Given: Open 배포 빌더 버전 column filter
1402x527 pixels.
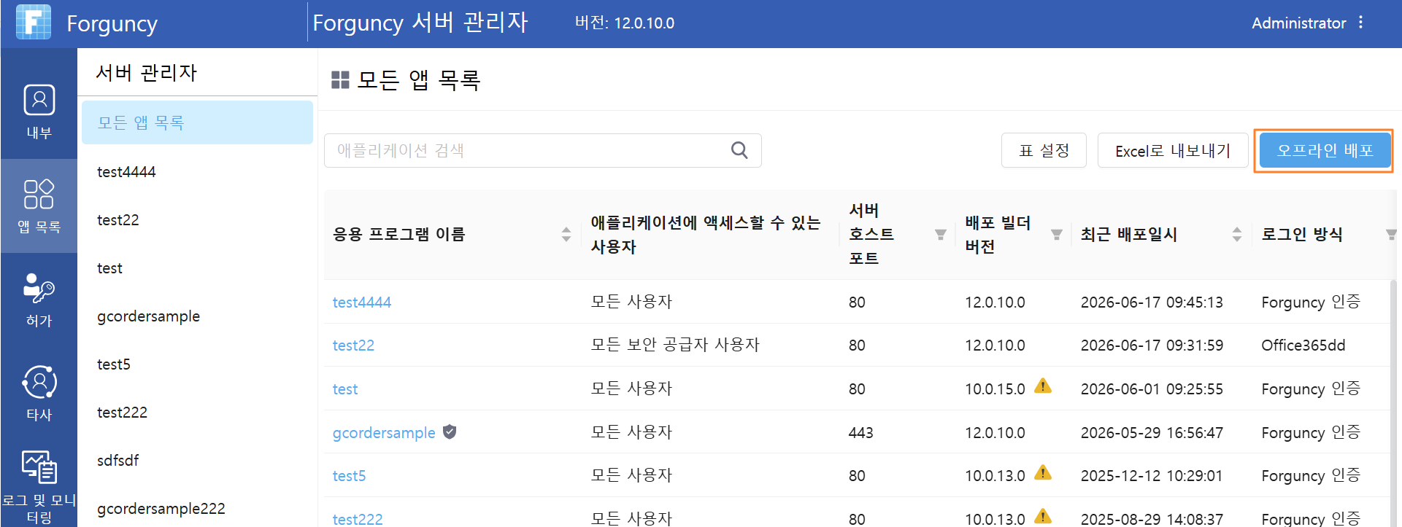Looking at the screenshot, I should click(x=1056, y=235).
